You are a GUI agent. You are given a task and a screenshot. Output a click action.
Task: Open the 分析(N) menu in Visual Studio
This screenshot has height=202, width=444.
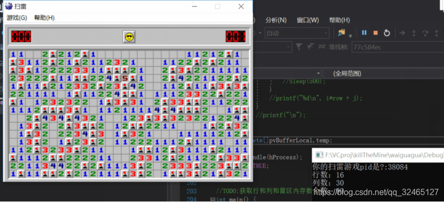click(x=276, y=21)
